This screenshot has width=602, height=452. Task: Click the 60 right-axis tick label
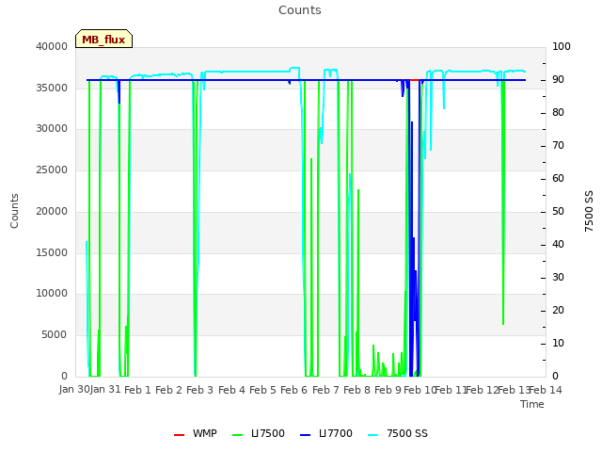point(558,178)
